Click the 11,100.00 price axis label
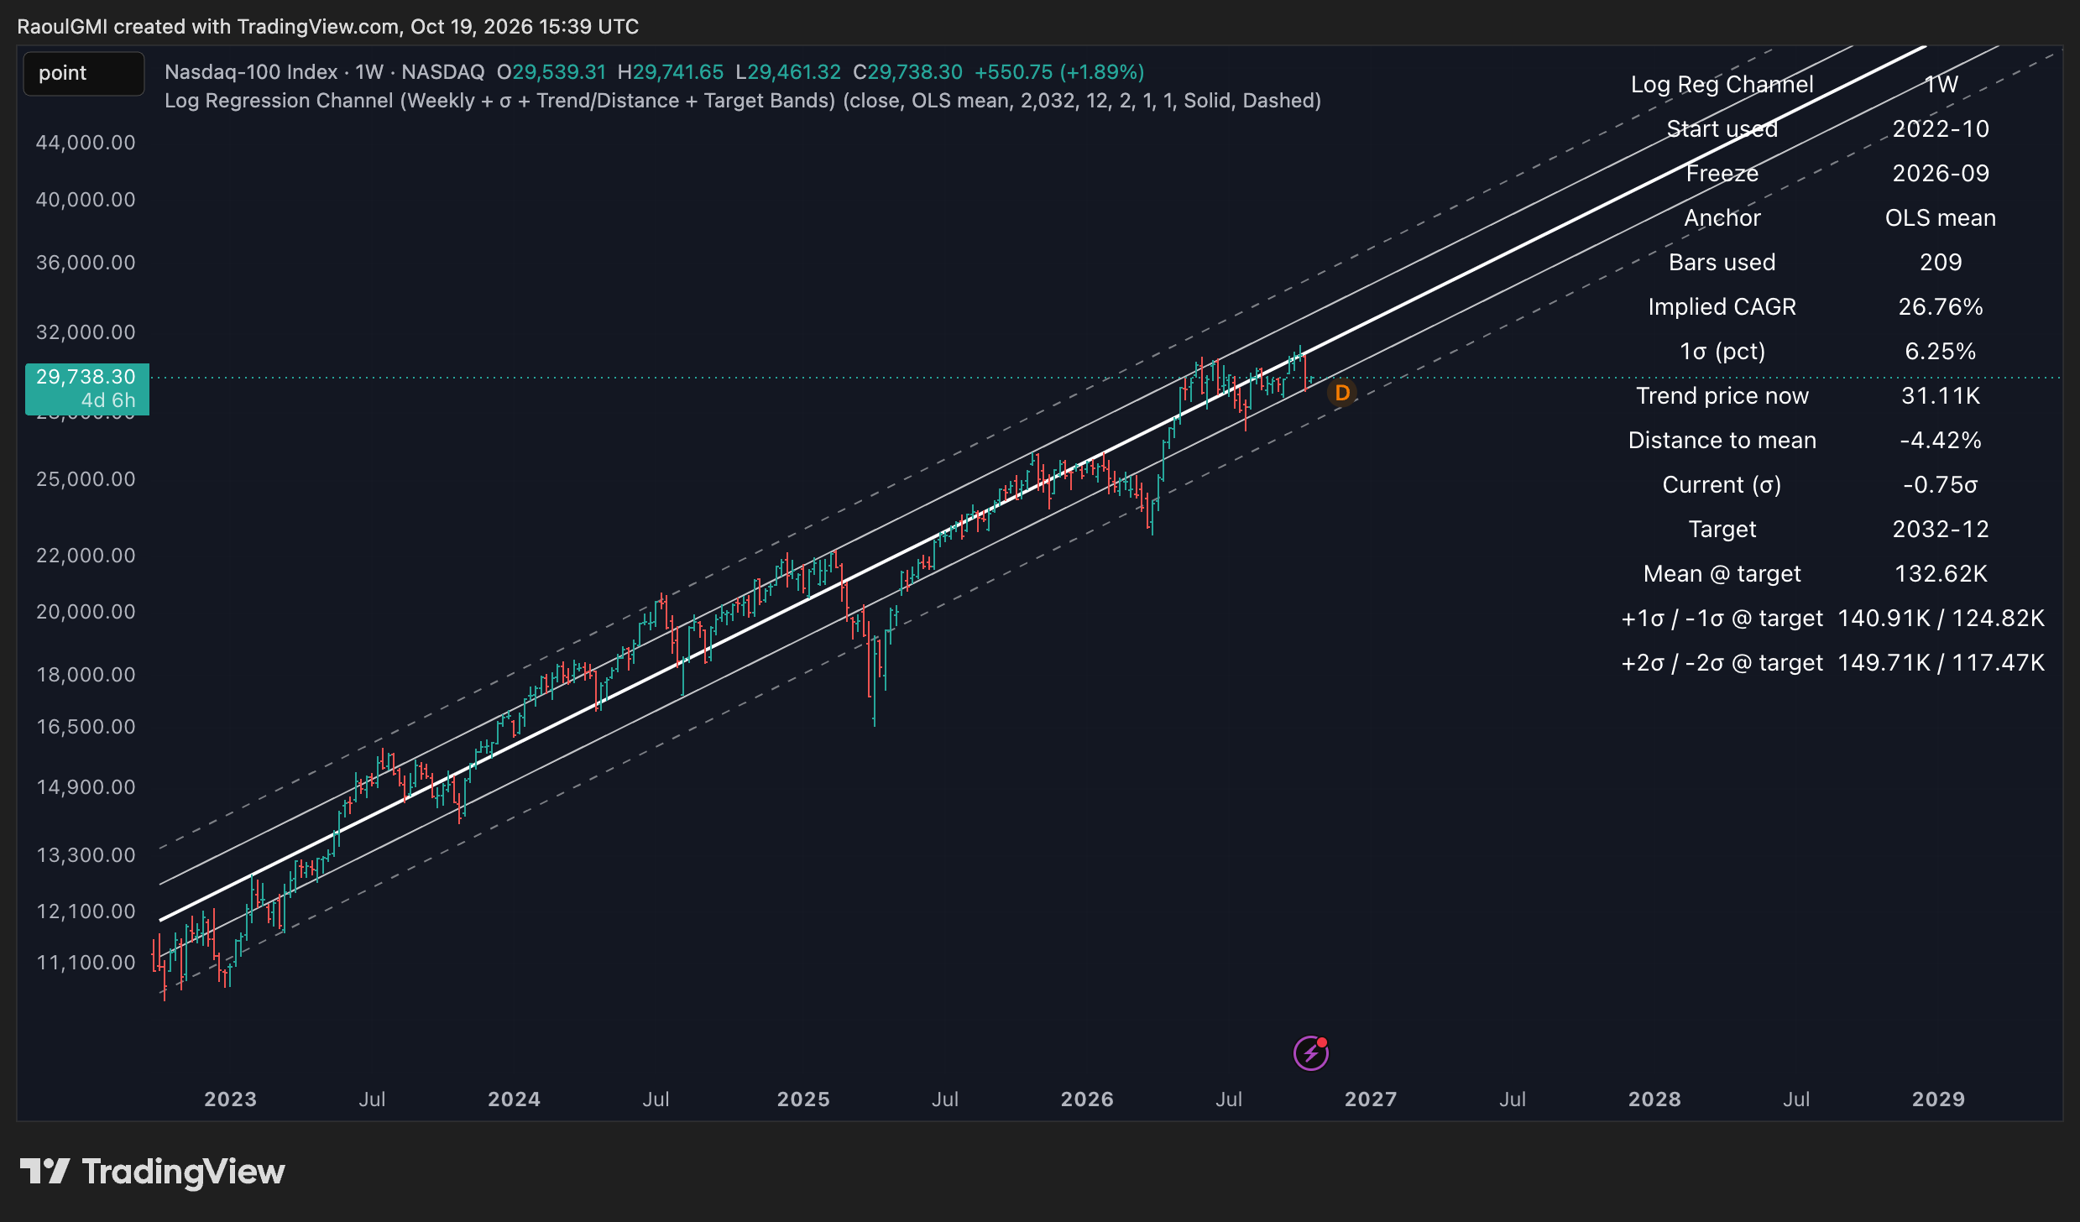The height and width of the screenshot is (1222, 2080). point(86,963)
